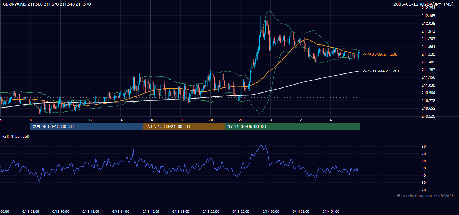Screen dimensions: 459x215
Task: Click RSI axis level 50
Action: [424, 168]
